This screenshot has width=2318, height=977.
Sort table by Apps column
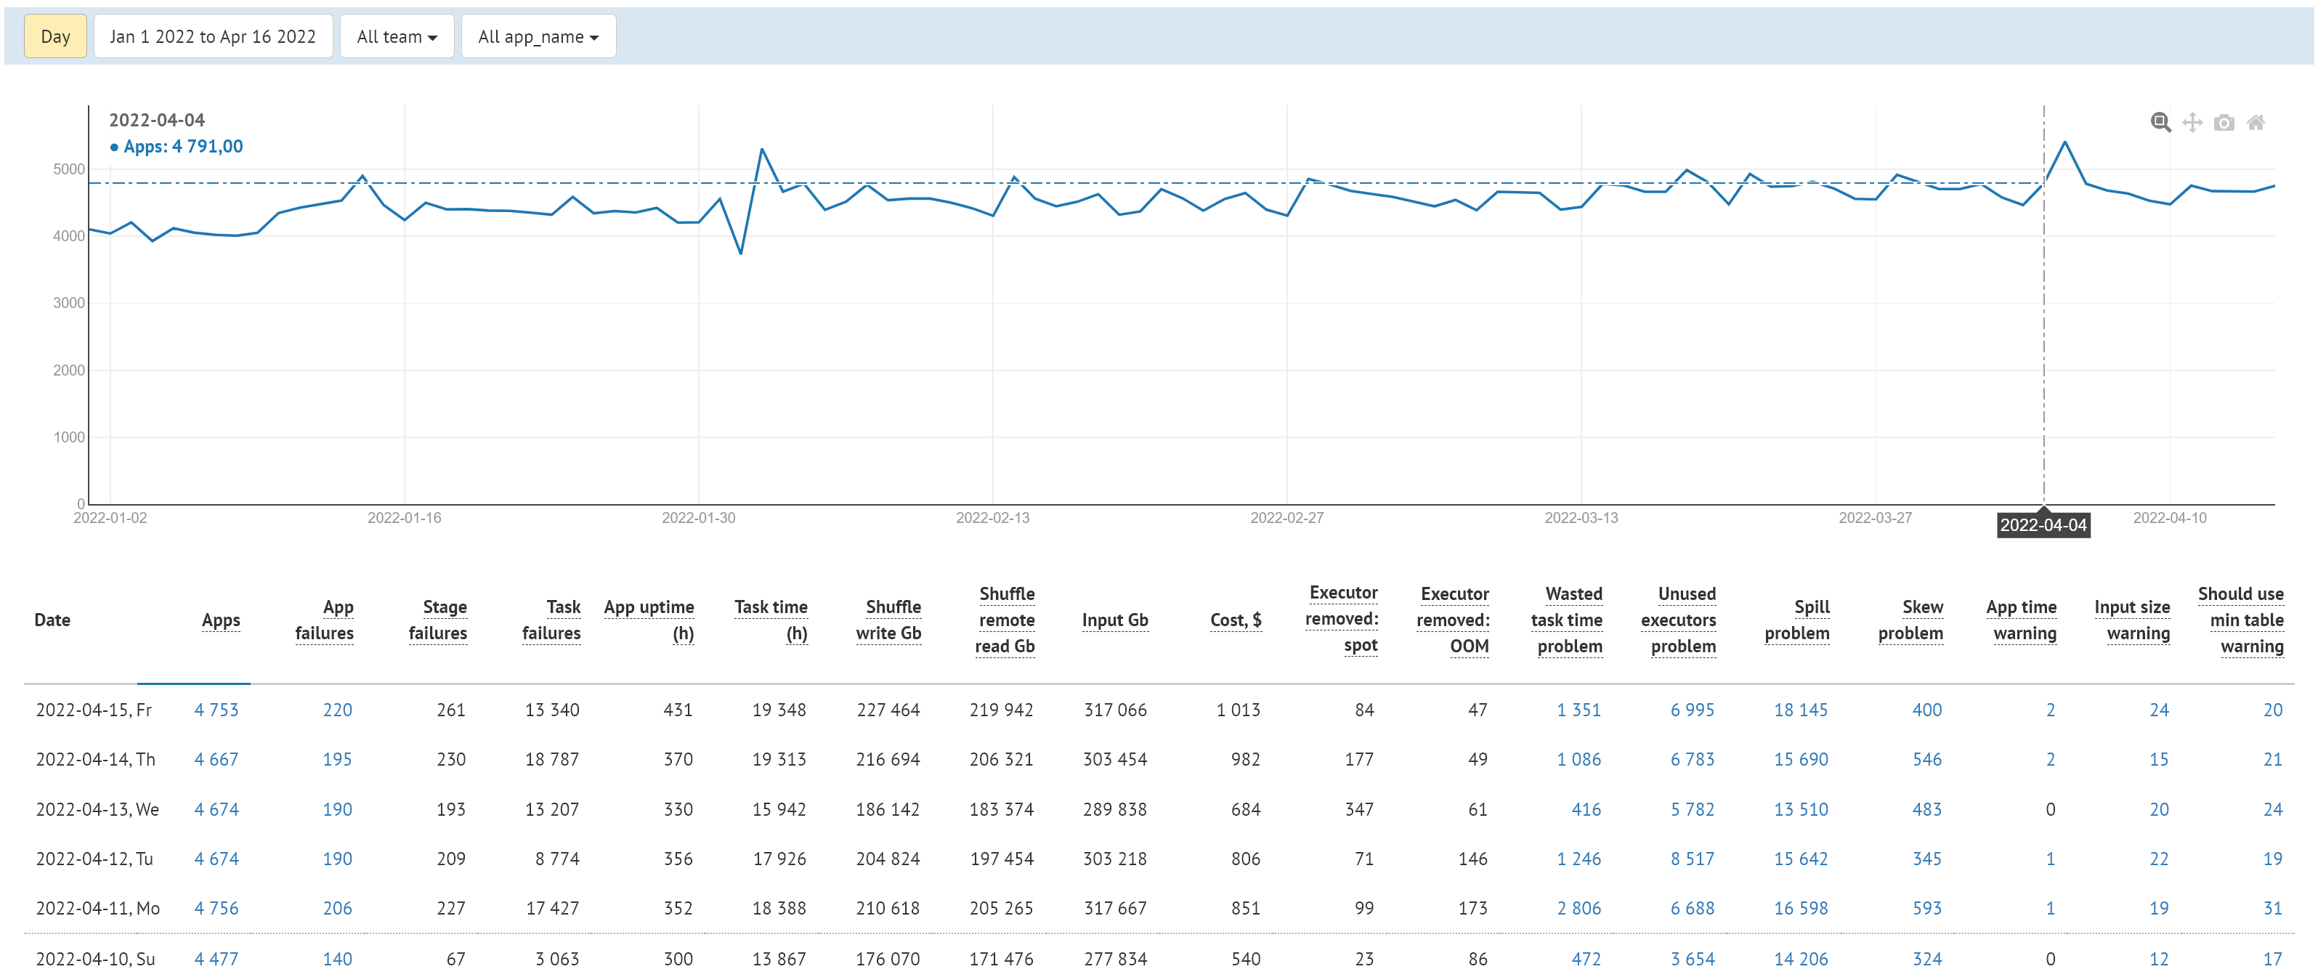pyautogui.click(x=220, y=620)
